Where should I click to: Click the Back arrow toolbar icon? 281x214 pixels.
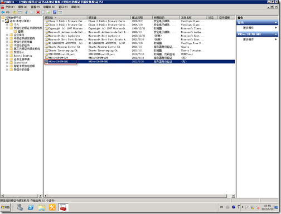(x=3, y=12)
